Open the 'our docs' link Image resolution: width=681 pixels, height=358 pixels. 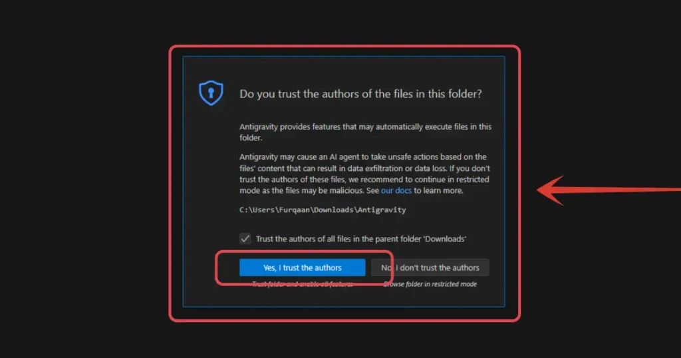pyautogui.click(x=396, y=191)
